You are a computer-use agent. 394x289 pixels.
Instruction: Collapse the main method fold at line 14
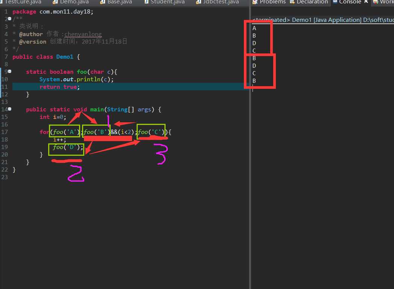pos(9,109)
